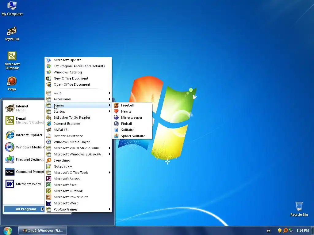Expand the PopCap Games folder
The height and width of the screenshot is (235, 314).
[x=78, y=209]
